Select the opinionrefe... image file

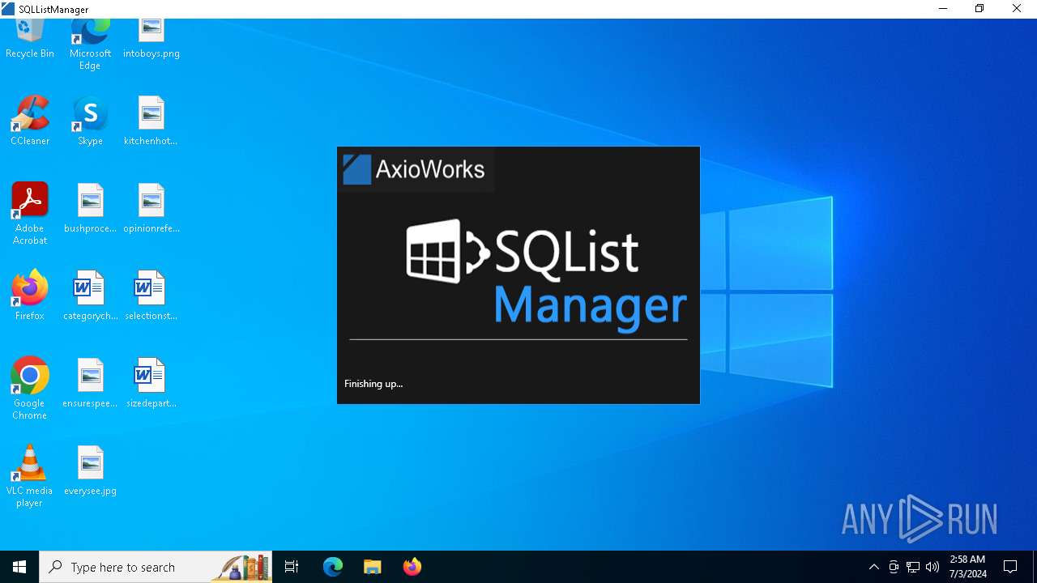point(151,208)
